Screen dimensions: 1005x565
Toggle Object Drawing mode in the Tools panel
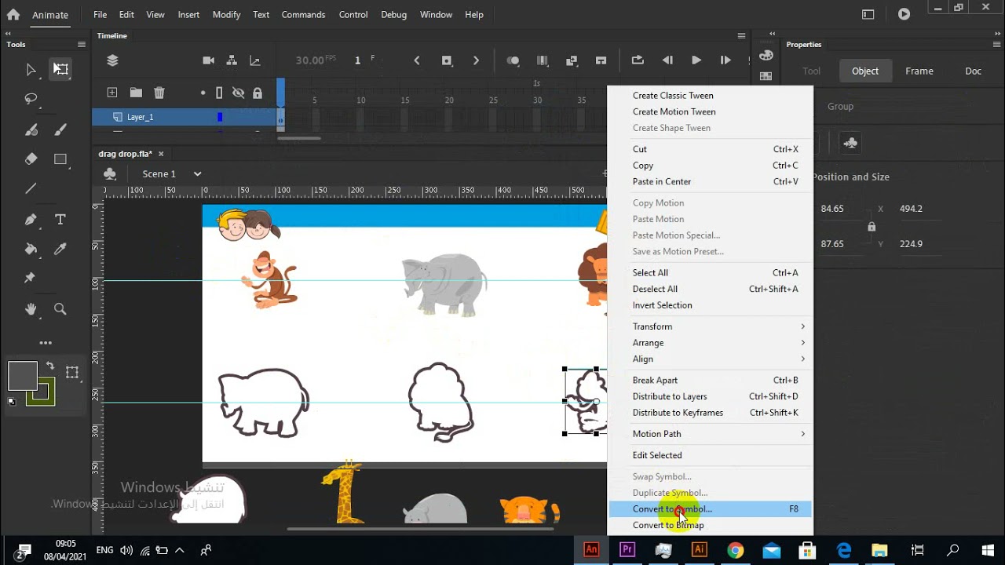click(x=72, y=373)
